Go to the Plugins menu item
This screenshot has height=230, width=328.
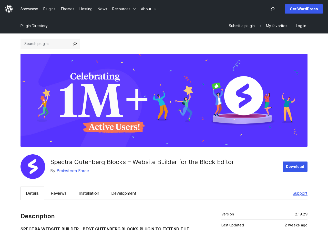click(49, 9)
